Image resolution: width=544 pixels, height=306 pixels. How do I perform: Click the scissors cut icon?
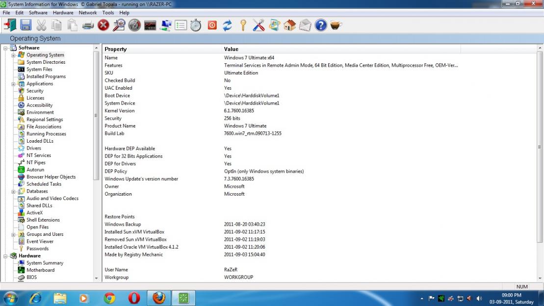click(41, 25)
